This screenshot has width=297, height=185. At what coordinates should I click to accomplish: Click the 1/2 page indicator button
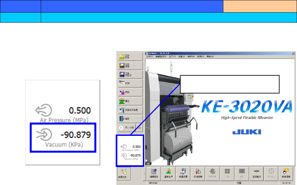click(x=139, y=128)
